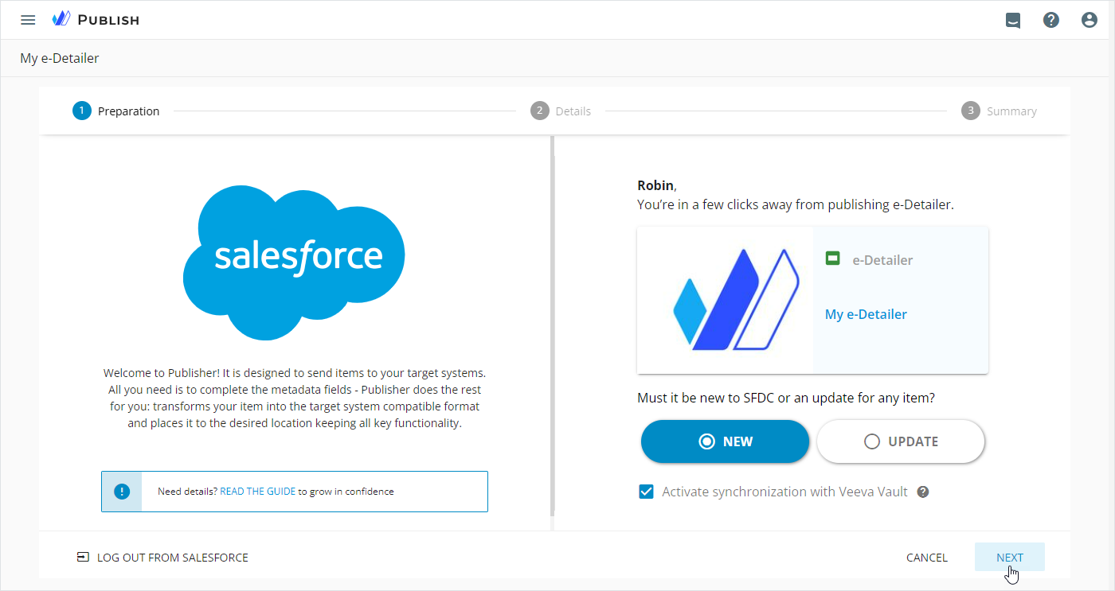
Task: Open the chat messages icon
Action: click(1013, 21)
